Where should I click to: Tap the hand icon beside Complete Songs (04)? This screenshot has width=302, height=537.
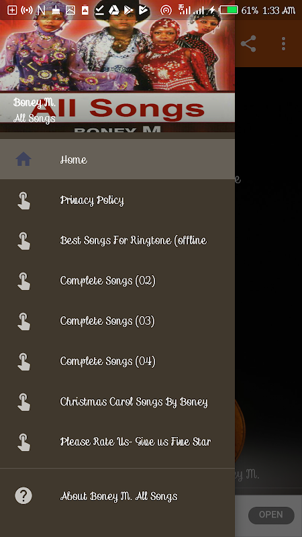coord(23,361)
